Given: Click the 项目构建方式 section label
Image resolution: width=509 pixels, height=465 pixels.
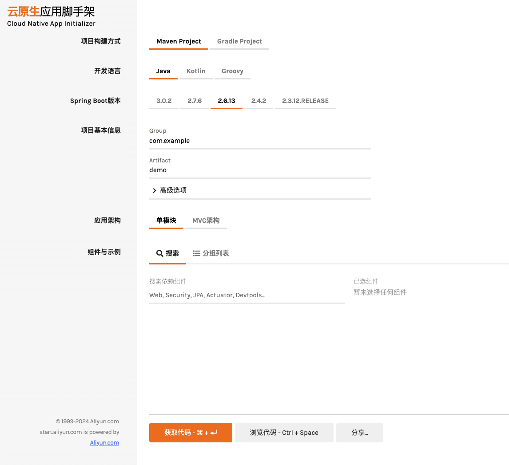Looking at the screenshot, I should tap(101, 41).
